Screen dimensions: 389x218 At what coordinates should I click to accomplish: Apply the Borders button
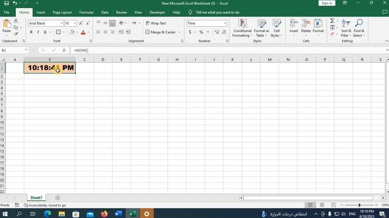(58, 32)
